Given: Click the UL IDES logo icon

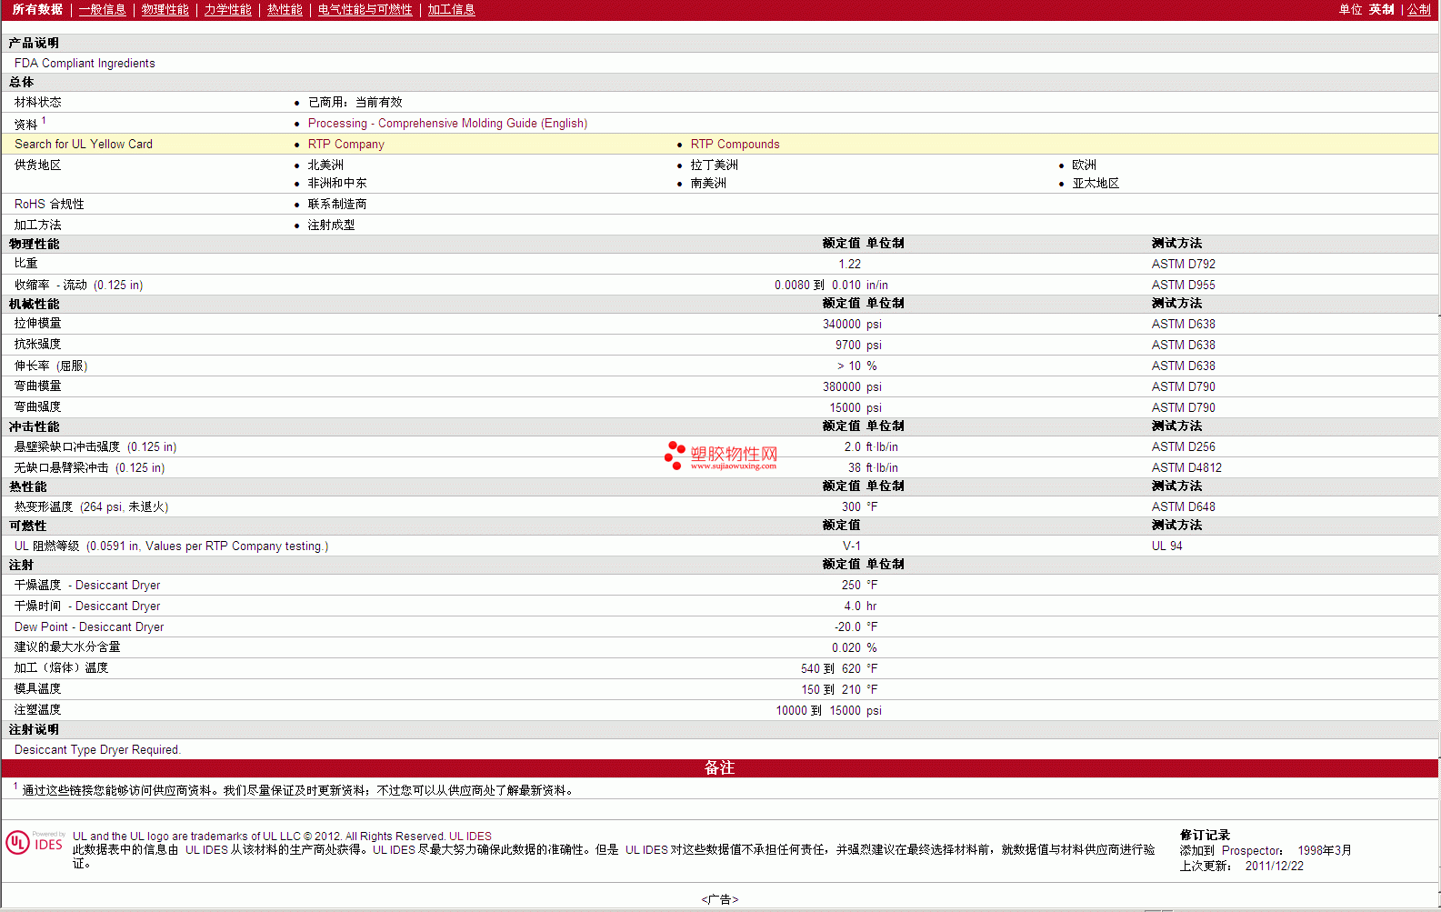Looking at the screenshot, I should pos(35,843).
